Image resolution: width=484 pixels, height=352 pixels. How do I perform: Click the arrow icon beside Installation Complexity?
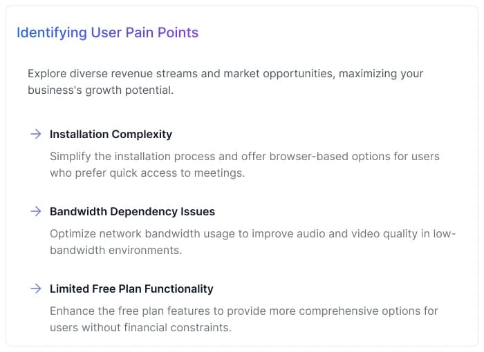(35, 134)
